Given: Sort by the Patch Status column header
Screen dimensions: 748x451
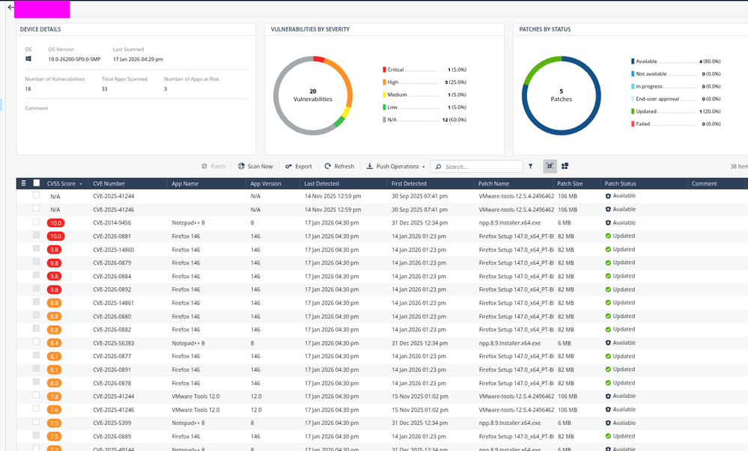Looking at the screenshot, I should click(620, 183).
